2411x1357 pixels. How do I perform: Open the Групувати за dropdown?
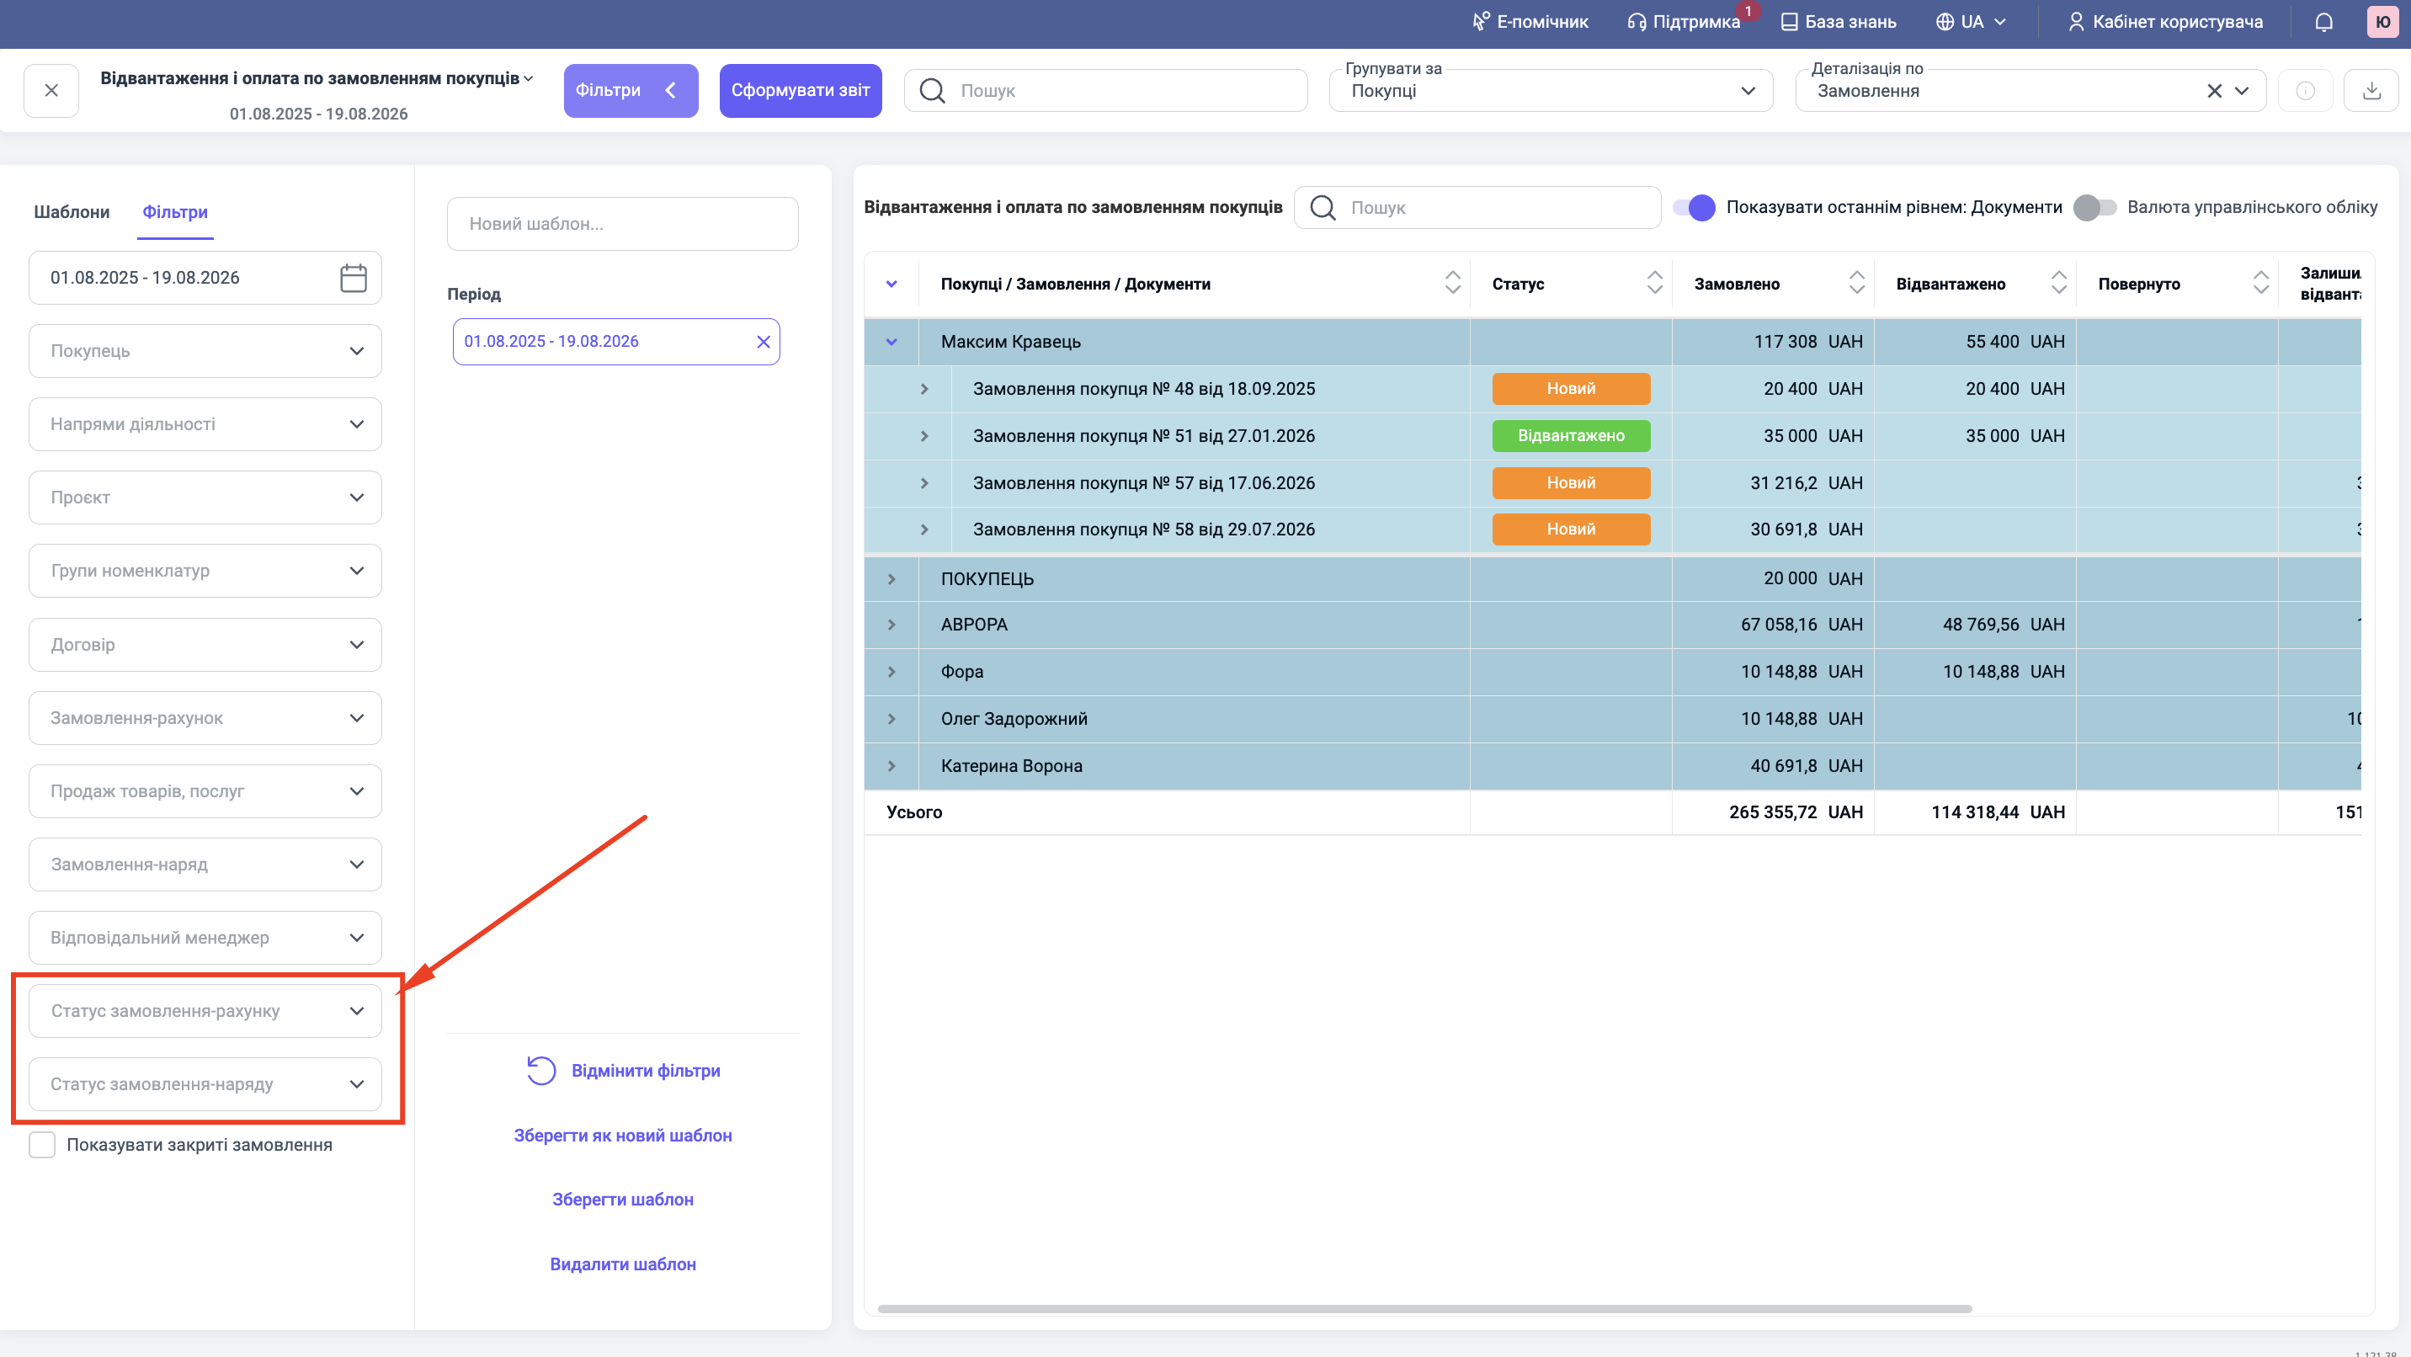click(x=1551, y=91)
